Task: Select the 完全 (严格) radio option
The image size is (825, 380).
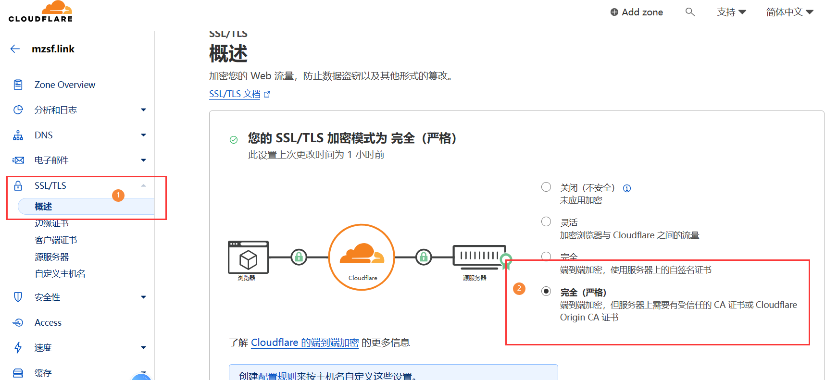Action: coord(546,291)
